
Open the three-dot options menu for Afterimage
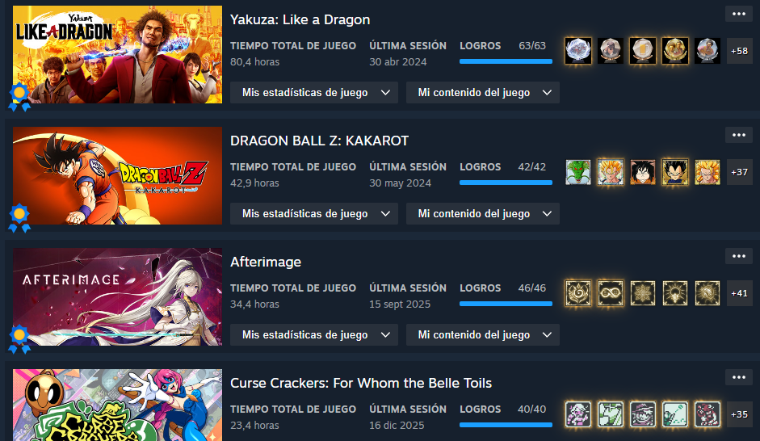click(739, 256)
